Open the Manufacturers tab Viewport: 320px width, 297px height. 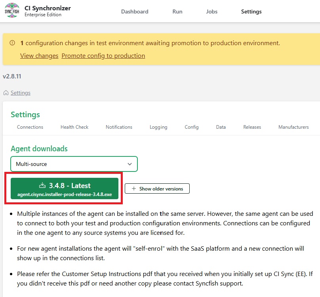(x=293, y=127)
